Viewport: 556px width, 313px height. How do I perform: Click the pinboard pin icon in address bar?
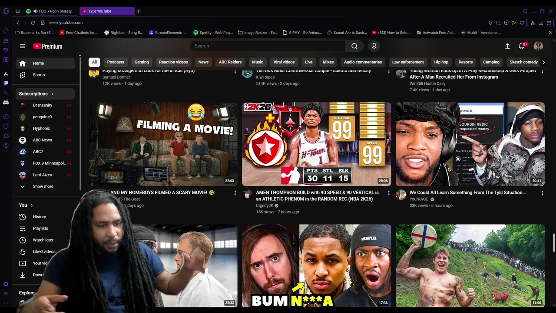(490, 23)
